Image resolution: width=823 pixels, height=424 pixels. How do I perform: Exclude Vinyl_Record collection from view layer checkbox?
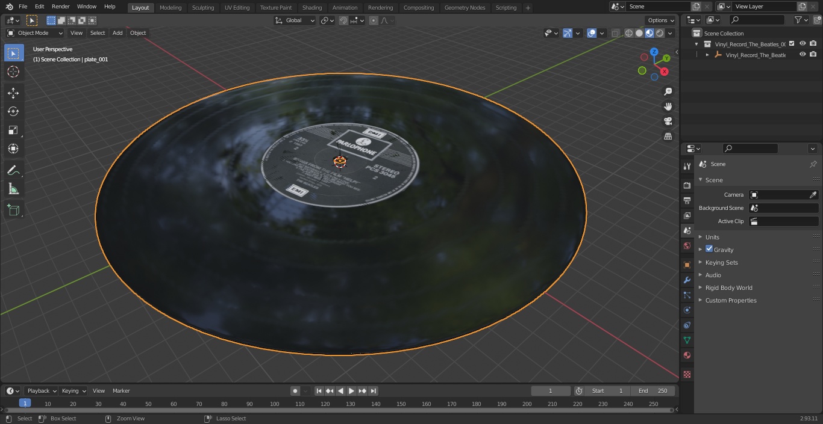792,43
